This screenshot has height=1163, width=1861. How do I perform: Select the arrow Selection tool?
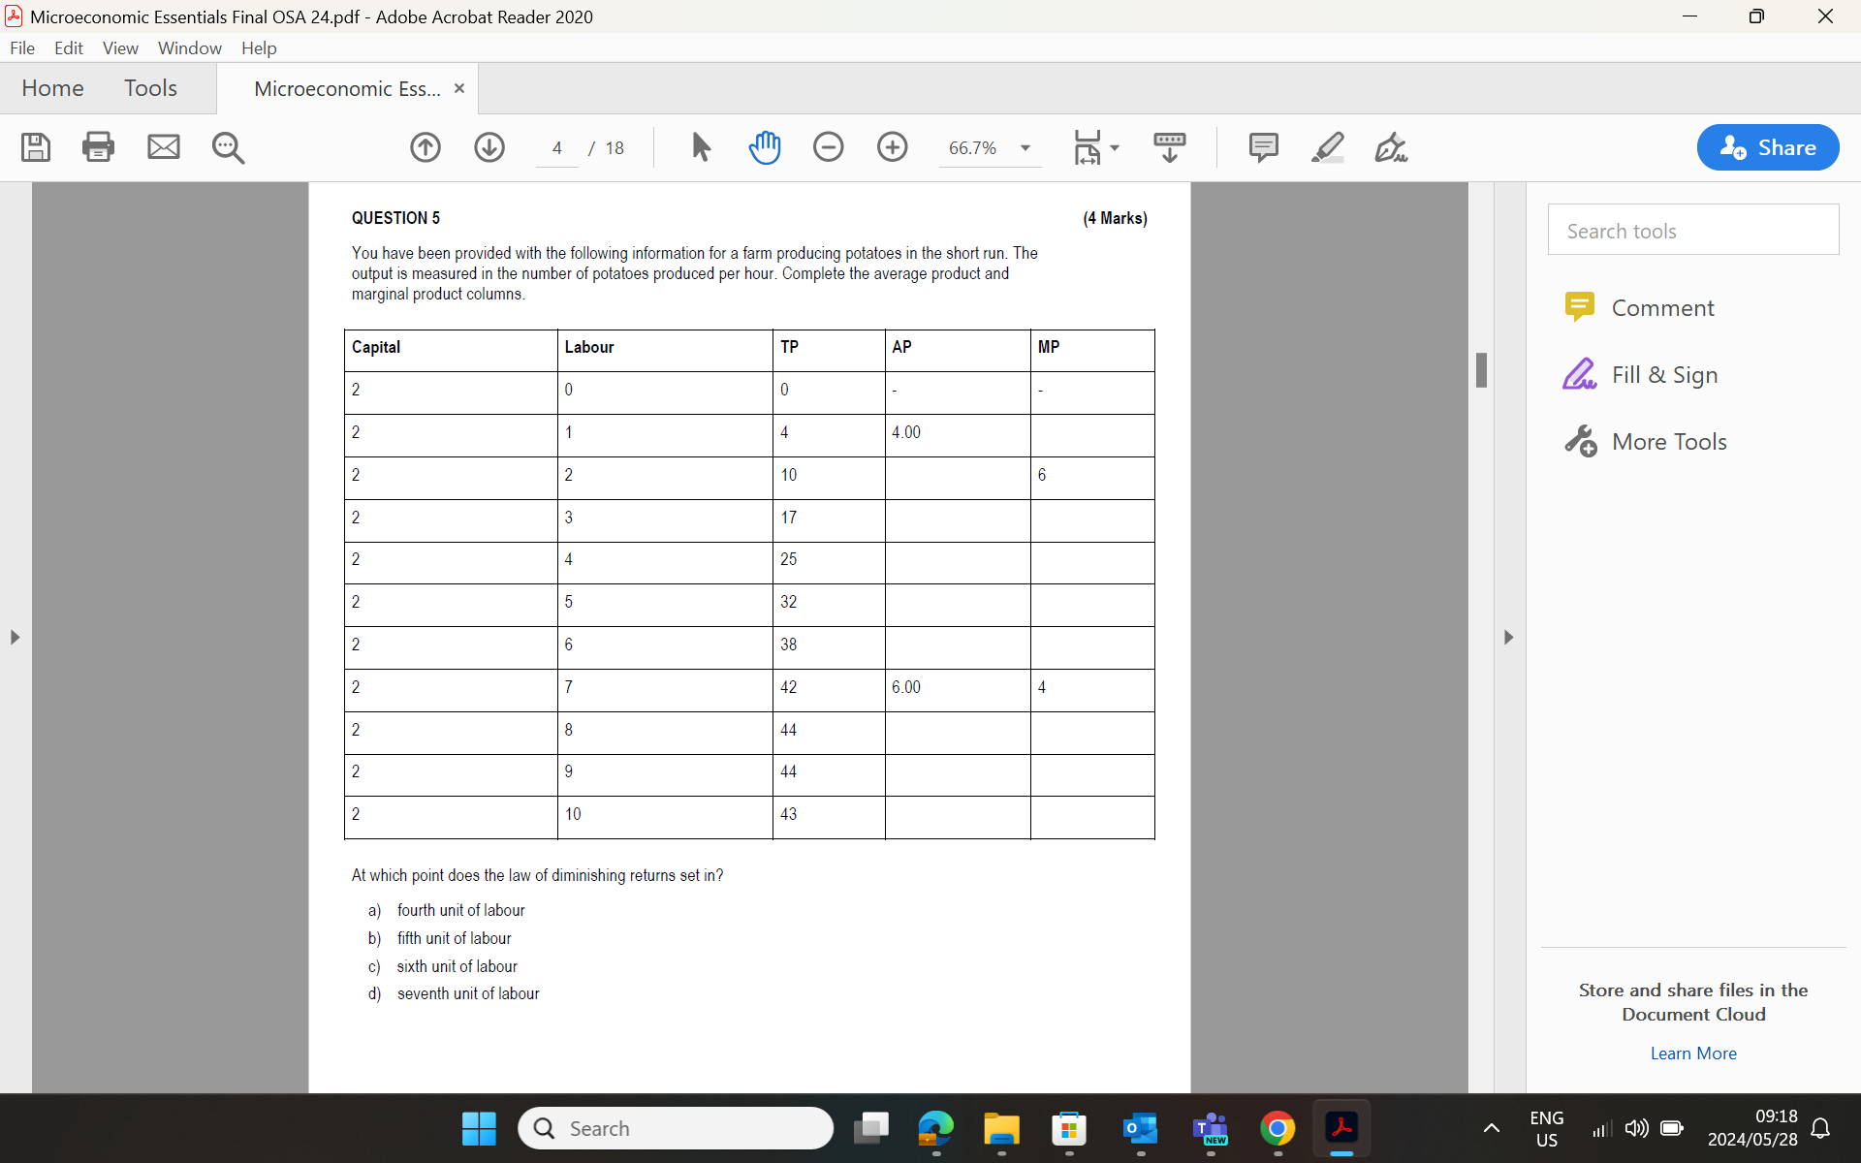coord(701,147)
